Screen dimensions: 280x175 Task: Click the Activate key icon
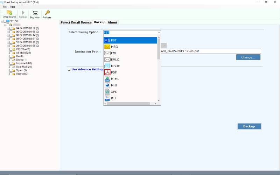[x=47, y=13]
